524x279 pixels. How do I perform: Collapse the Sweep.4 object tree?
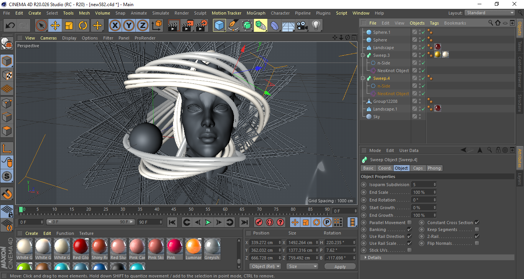coord(364,78)
